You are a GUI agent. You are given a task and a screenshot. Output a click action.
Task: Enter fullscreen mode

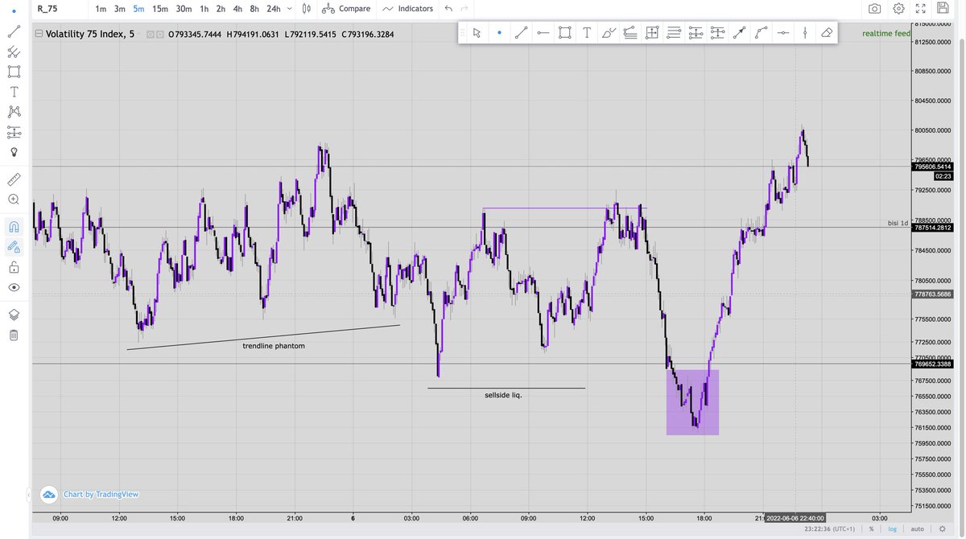tap(921, 9)
